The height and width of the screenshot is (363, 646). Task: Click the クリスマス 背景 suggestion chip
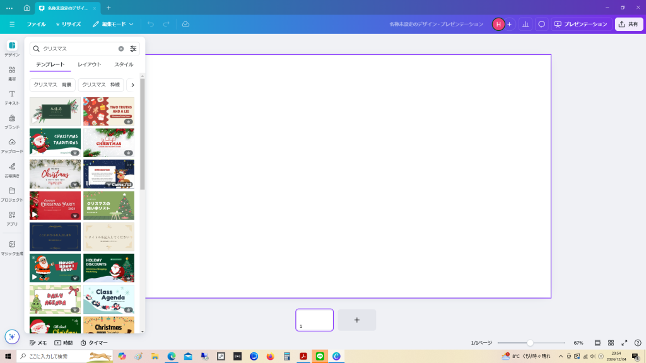click(52, 85)
